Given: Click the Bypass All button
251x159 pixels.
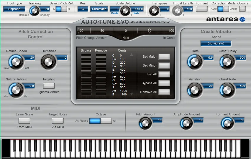Looking at the screenshot, I should pyautogui.click(x=164, y=83).
